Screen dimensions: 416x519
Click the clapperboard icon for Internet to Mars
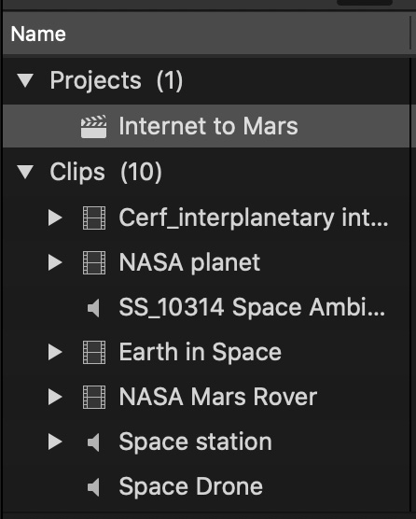[x=94, y=126]
